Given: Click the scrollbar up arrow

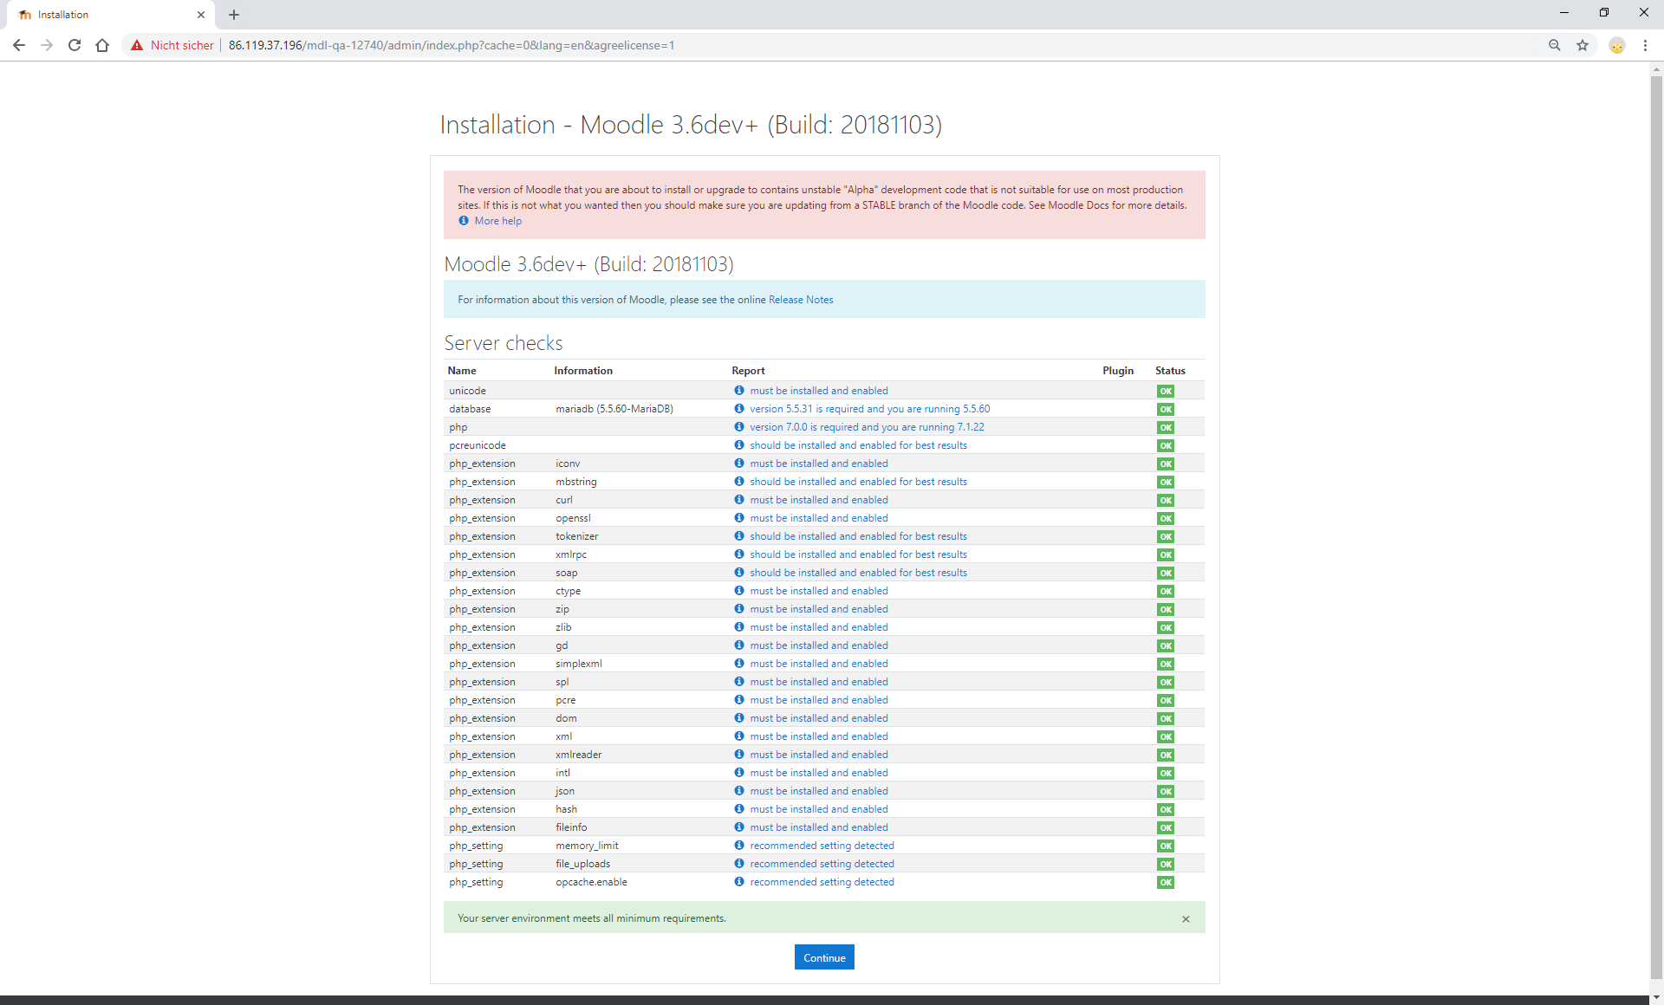Looking at the screenshot, I should 1656,68.
